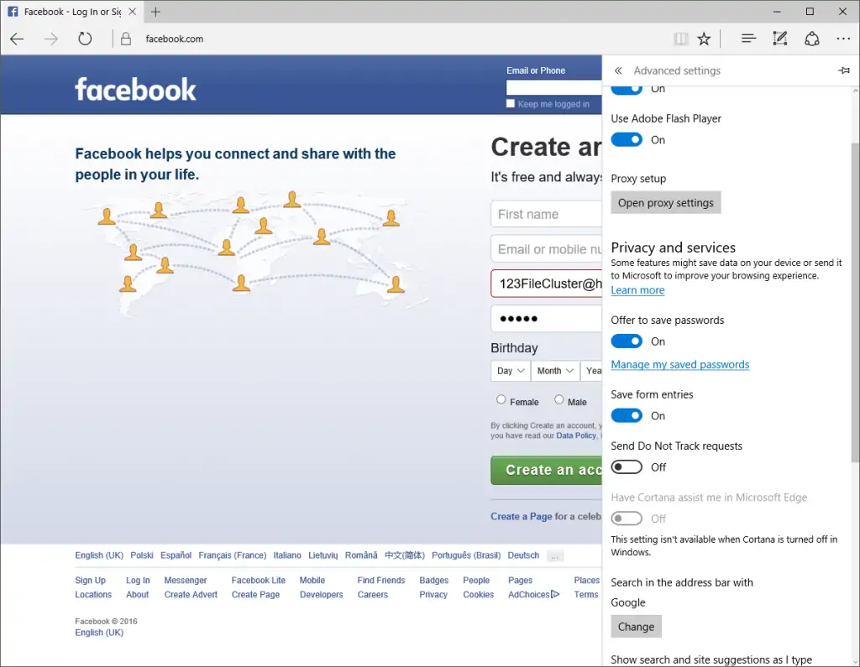
Task: Click the address bar facebook.com
Action: (175, 39)
